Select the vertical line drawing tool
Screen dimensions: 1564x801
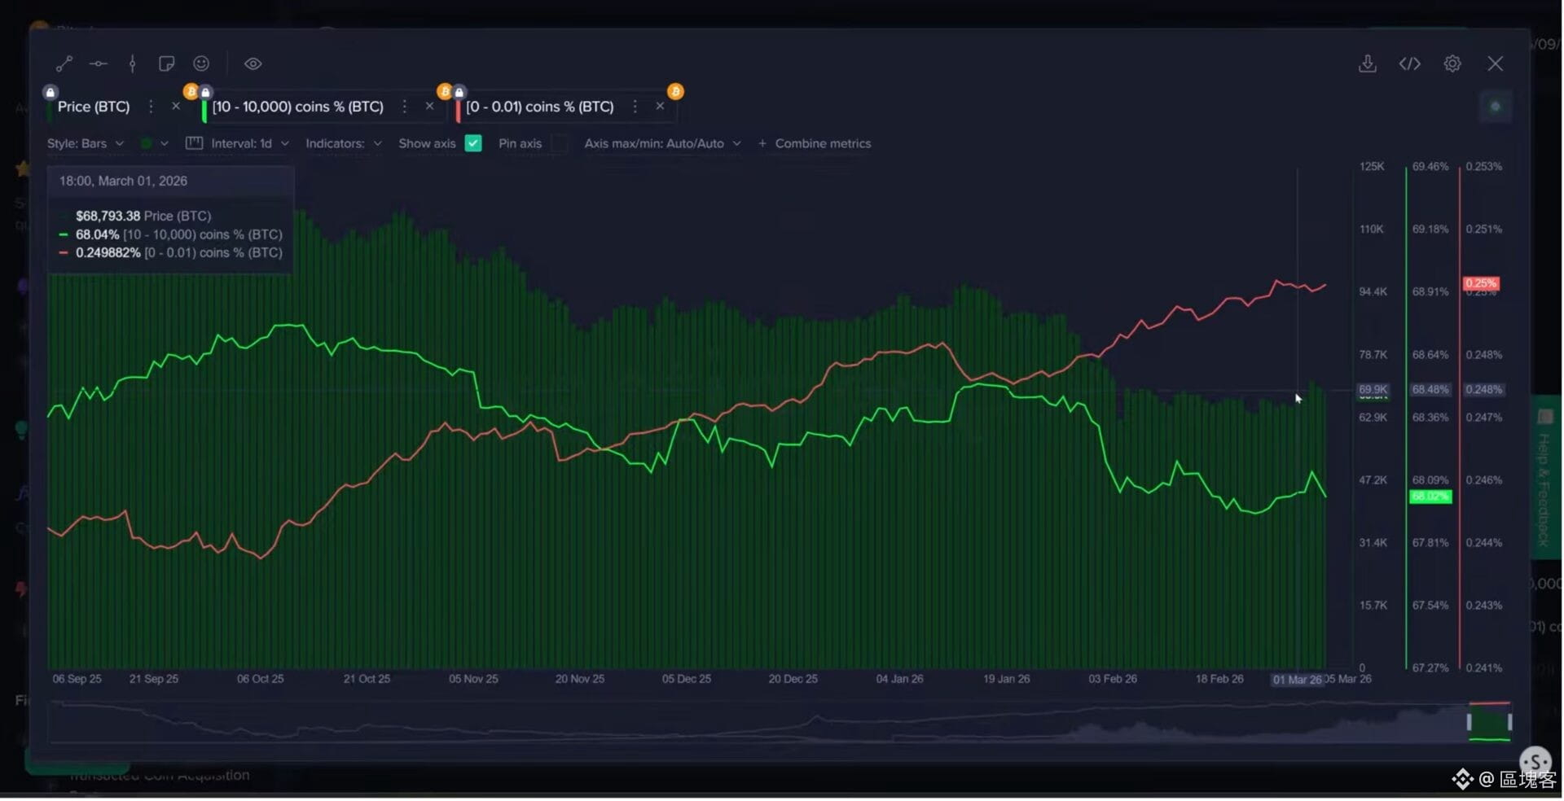tap(132, 63)
